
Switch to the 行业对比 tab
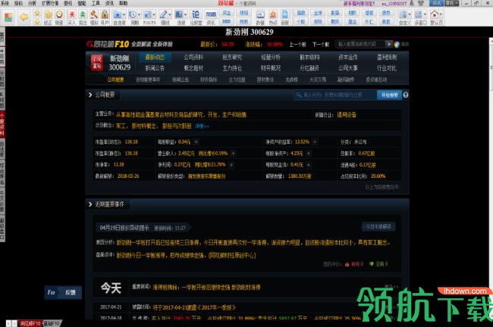point(386,68)
